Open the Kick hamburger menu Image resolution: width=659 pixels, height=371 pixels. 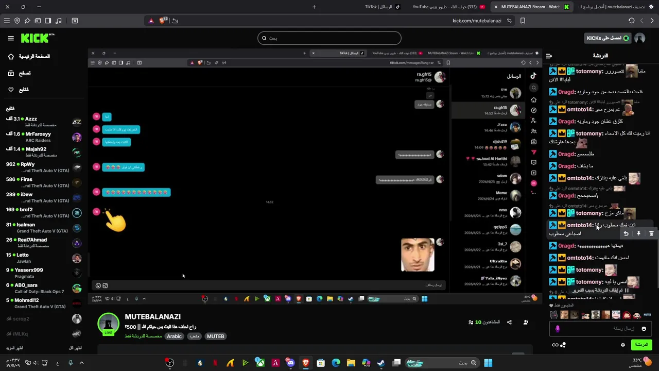[x=11, y=38]
